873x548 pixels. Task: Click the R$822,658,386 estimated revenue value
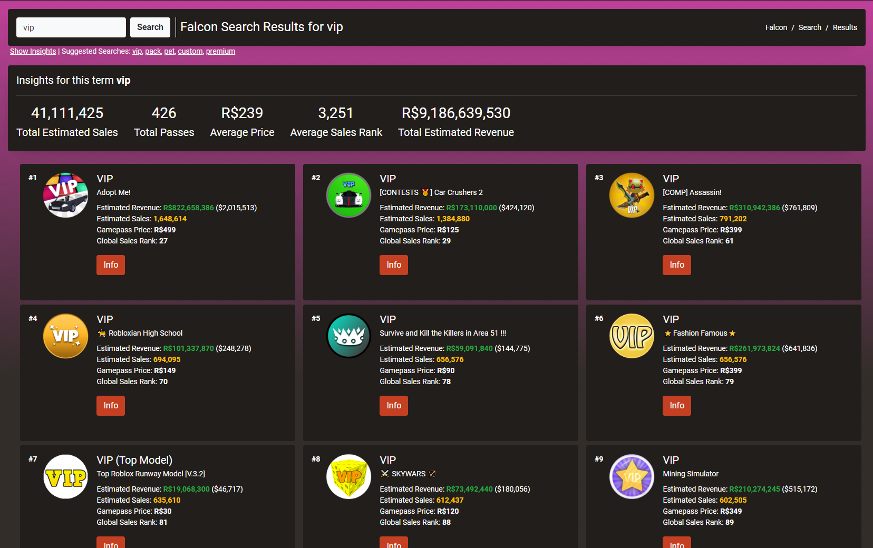point(188,208)
